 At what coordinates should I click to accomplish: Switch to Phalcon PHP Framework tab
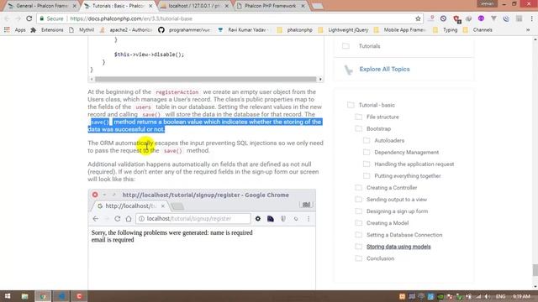coord(271,6)
